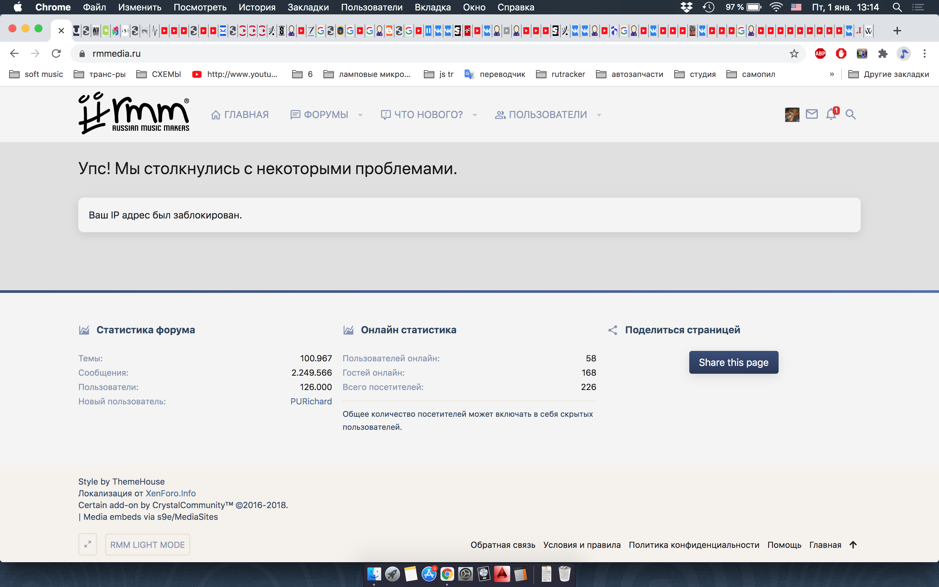Click the user avatar thumbnail
Image resolution: width=939 pixels, height=587 pixels.
pos(792,114)
